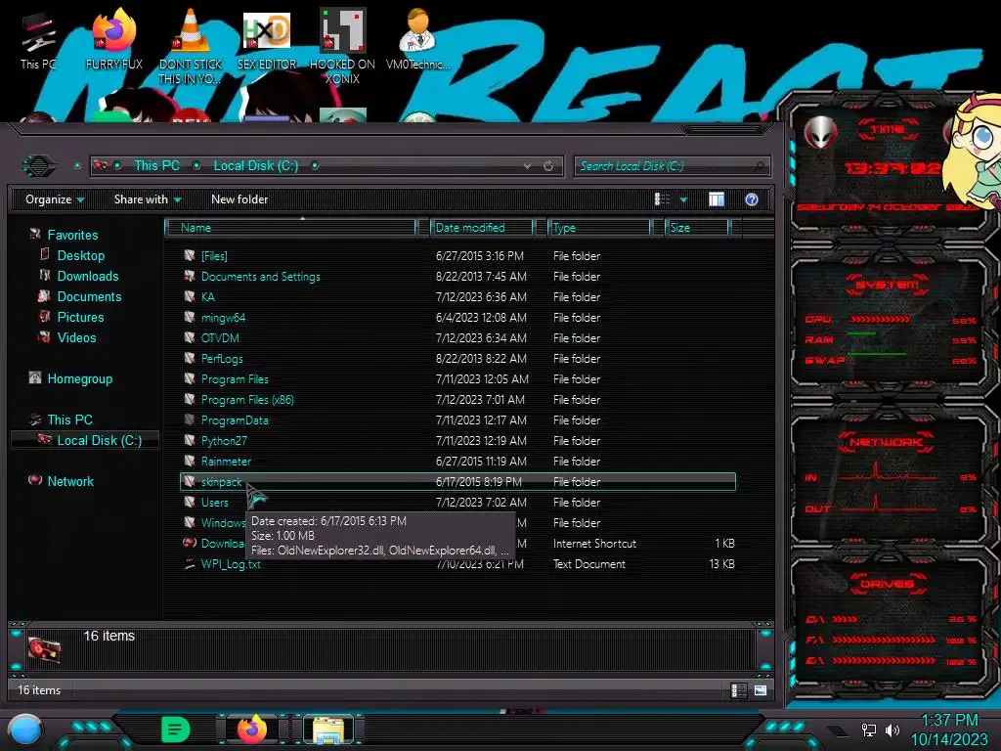Open Explorer help question mark icon
This screenshot has height=751, width=1001.
[752, 199]
